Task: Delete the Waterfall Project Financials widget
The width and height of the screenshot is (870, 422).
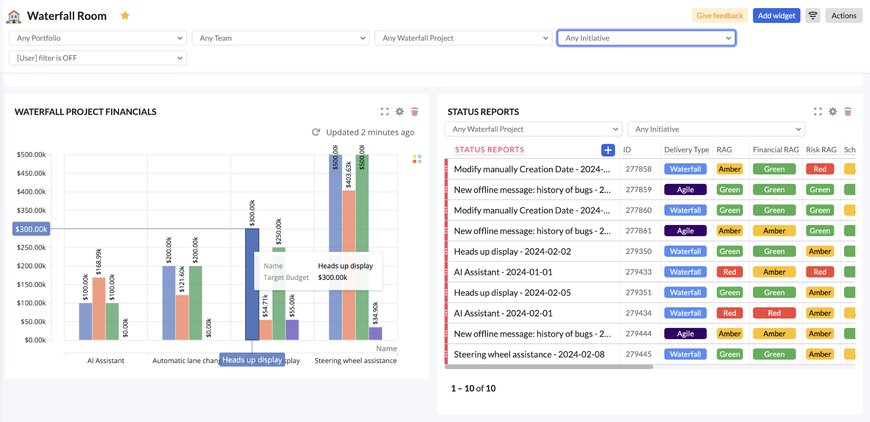Action: [415, 112]
